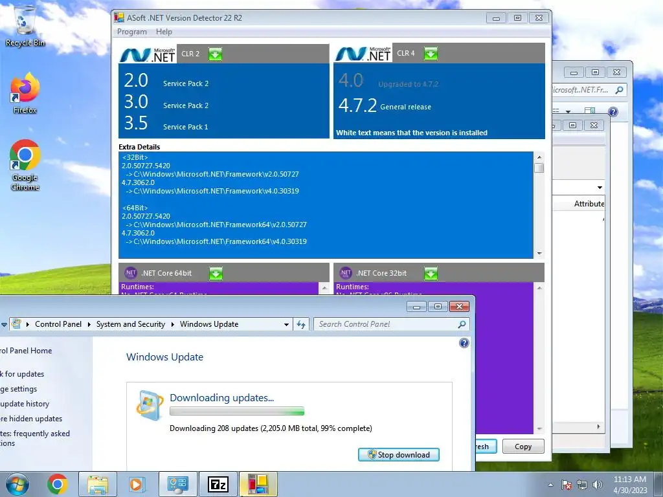Show hidden tray icons arrow
Image resolution: width=663 pixels, height=497 pixels.
[x=550, y=485]
